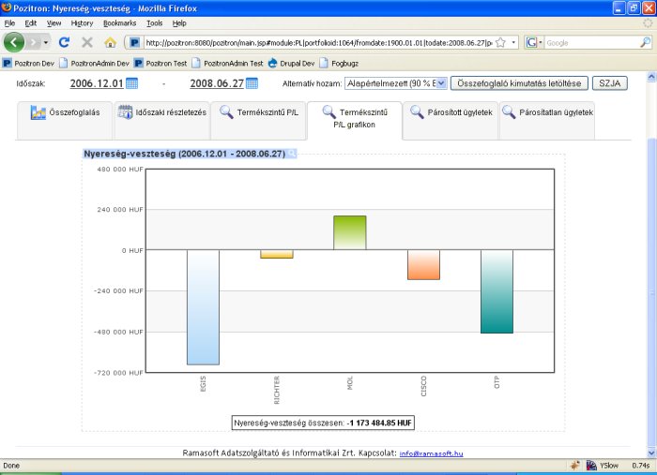Click the Home icon in toolbar
The width and height of the screenshot is (657, 475).
(x=110, y=42)
